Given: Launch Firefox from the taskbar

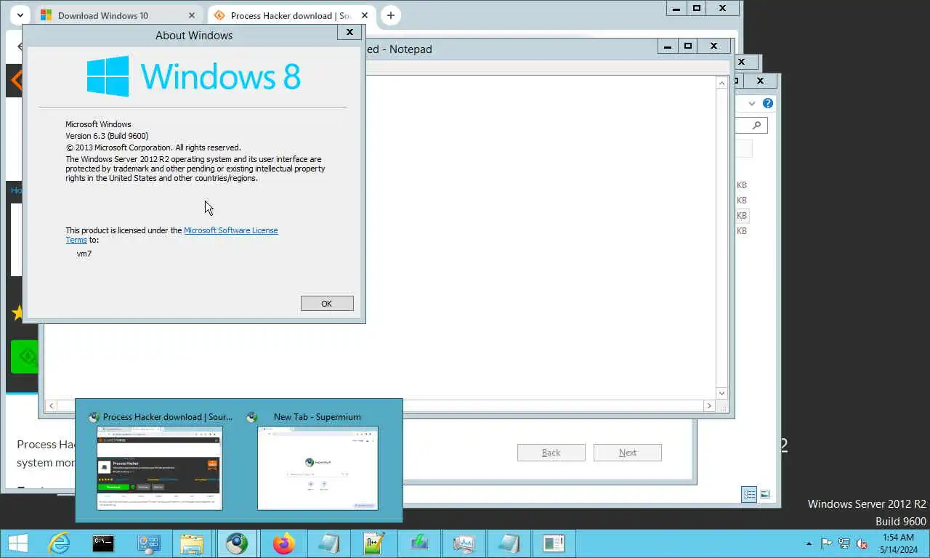Looking at the screenshot, I should tap(283, 543).
